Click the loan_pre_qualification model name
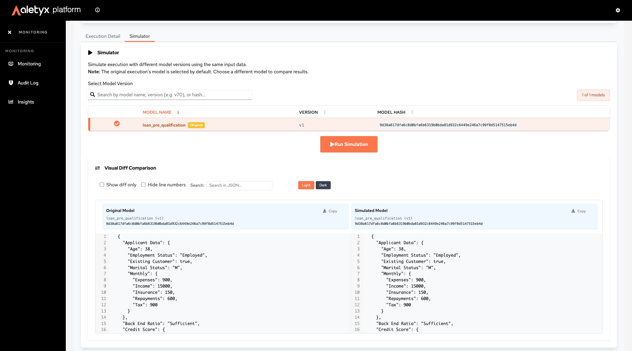 [164, 125]
